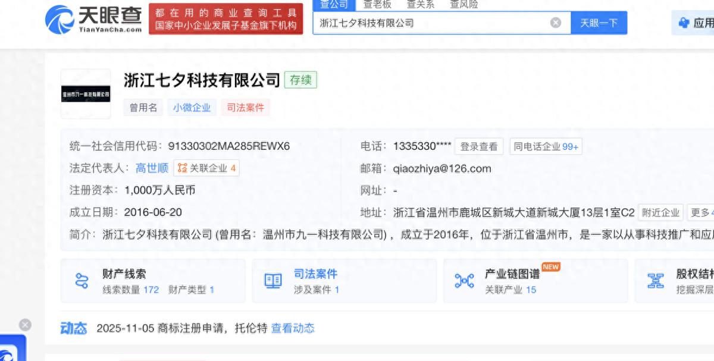This screenshot has height=361, width=714.
Task: Click the red promotional banner
Action: pos(226,19)
